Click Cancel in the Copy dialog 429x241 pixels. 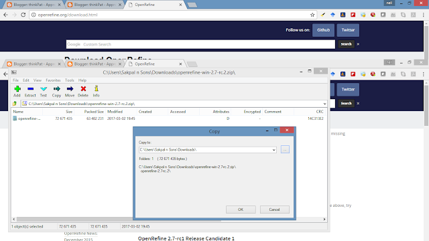[274, 210]
